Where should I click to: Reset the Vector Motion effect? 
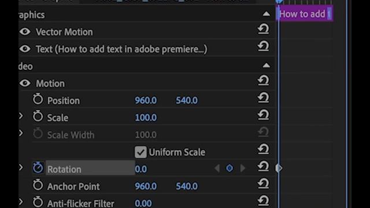[x=264, y=29]
